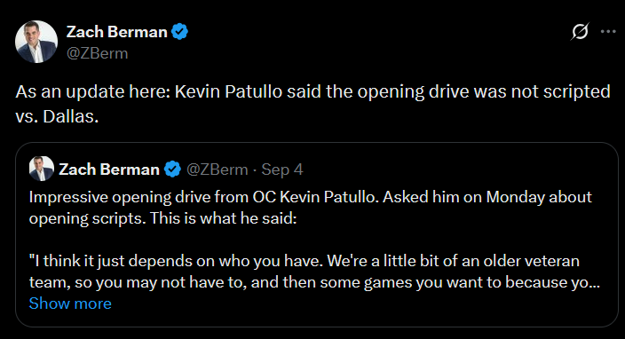Click the "vs. Dallas." line of the post
625x339 pixels.
[57, 116]
